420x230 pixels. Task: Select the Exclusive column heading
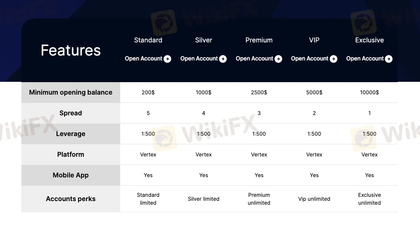pyautogui.click(x=369, y=40)
